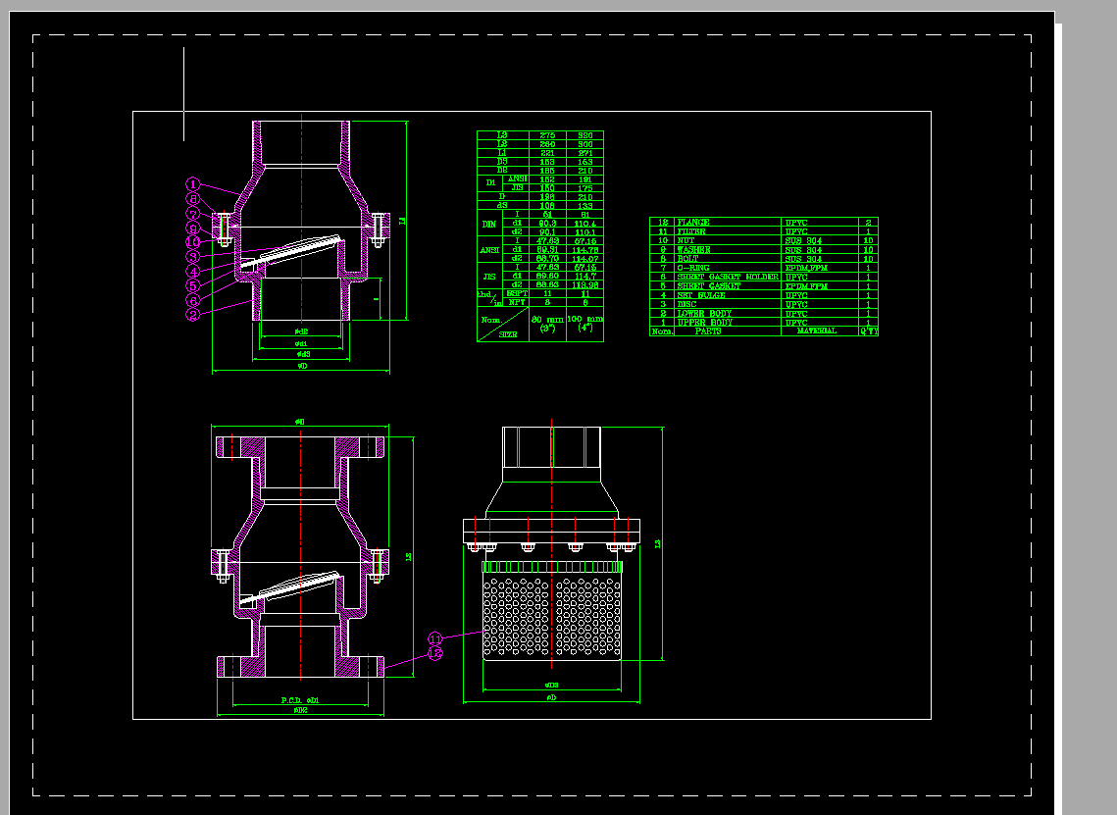
Task: Select balloon number 11 pointing to filter
Action: click(435, 638)
